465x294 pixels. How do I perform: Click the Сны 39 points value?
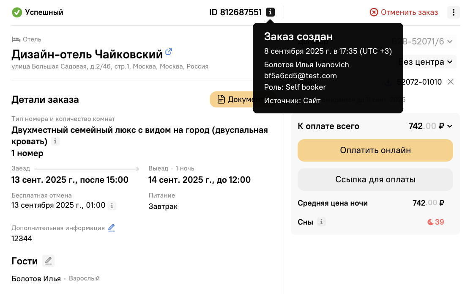pyautogui.click(x=435, y=222)
